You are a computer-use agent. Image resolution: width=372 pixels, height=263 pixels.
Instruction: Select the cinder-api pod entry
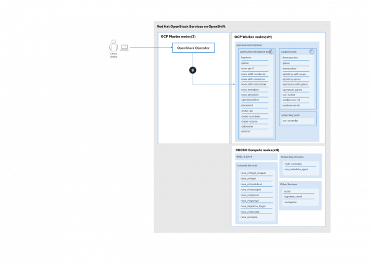247,111
